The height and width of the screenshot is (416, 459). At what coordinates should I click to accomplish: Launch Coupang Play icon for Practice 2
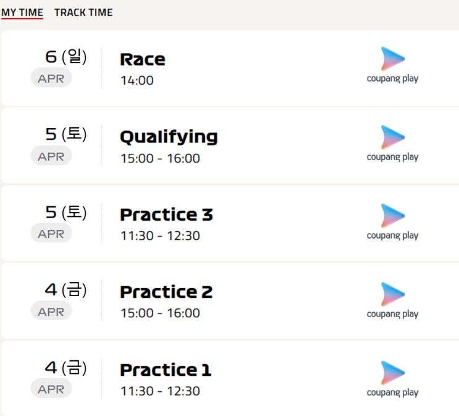pos(392,294)
